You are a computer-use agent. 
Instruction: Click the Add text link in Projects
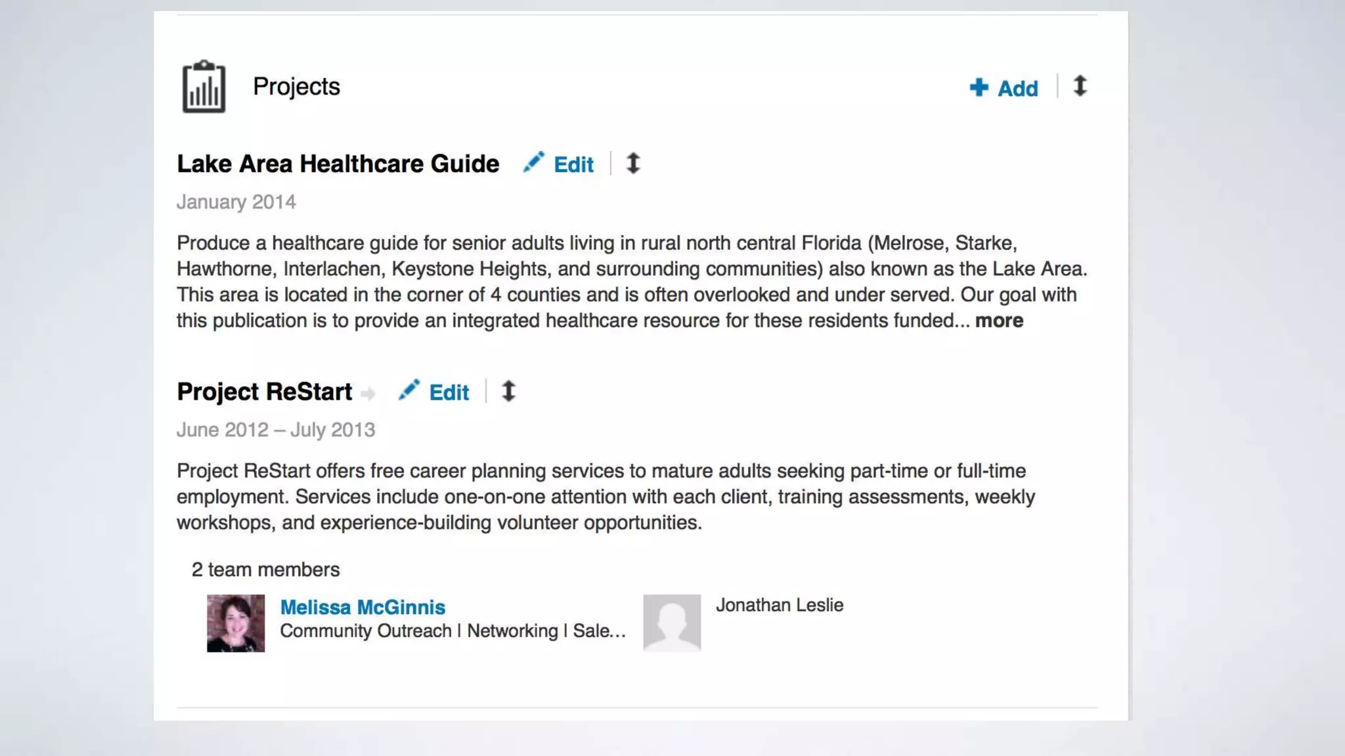pos(1017,89)
